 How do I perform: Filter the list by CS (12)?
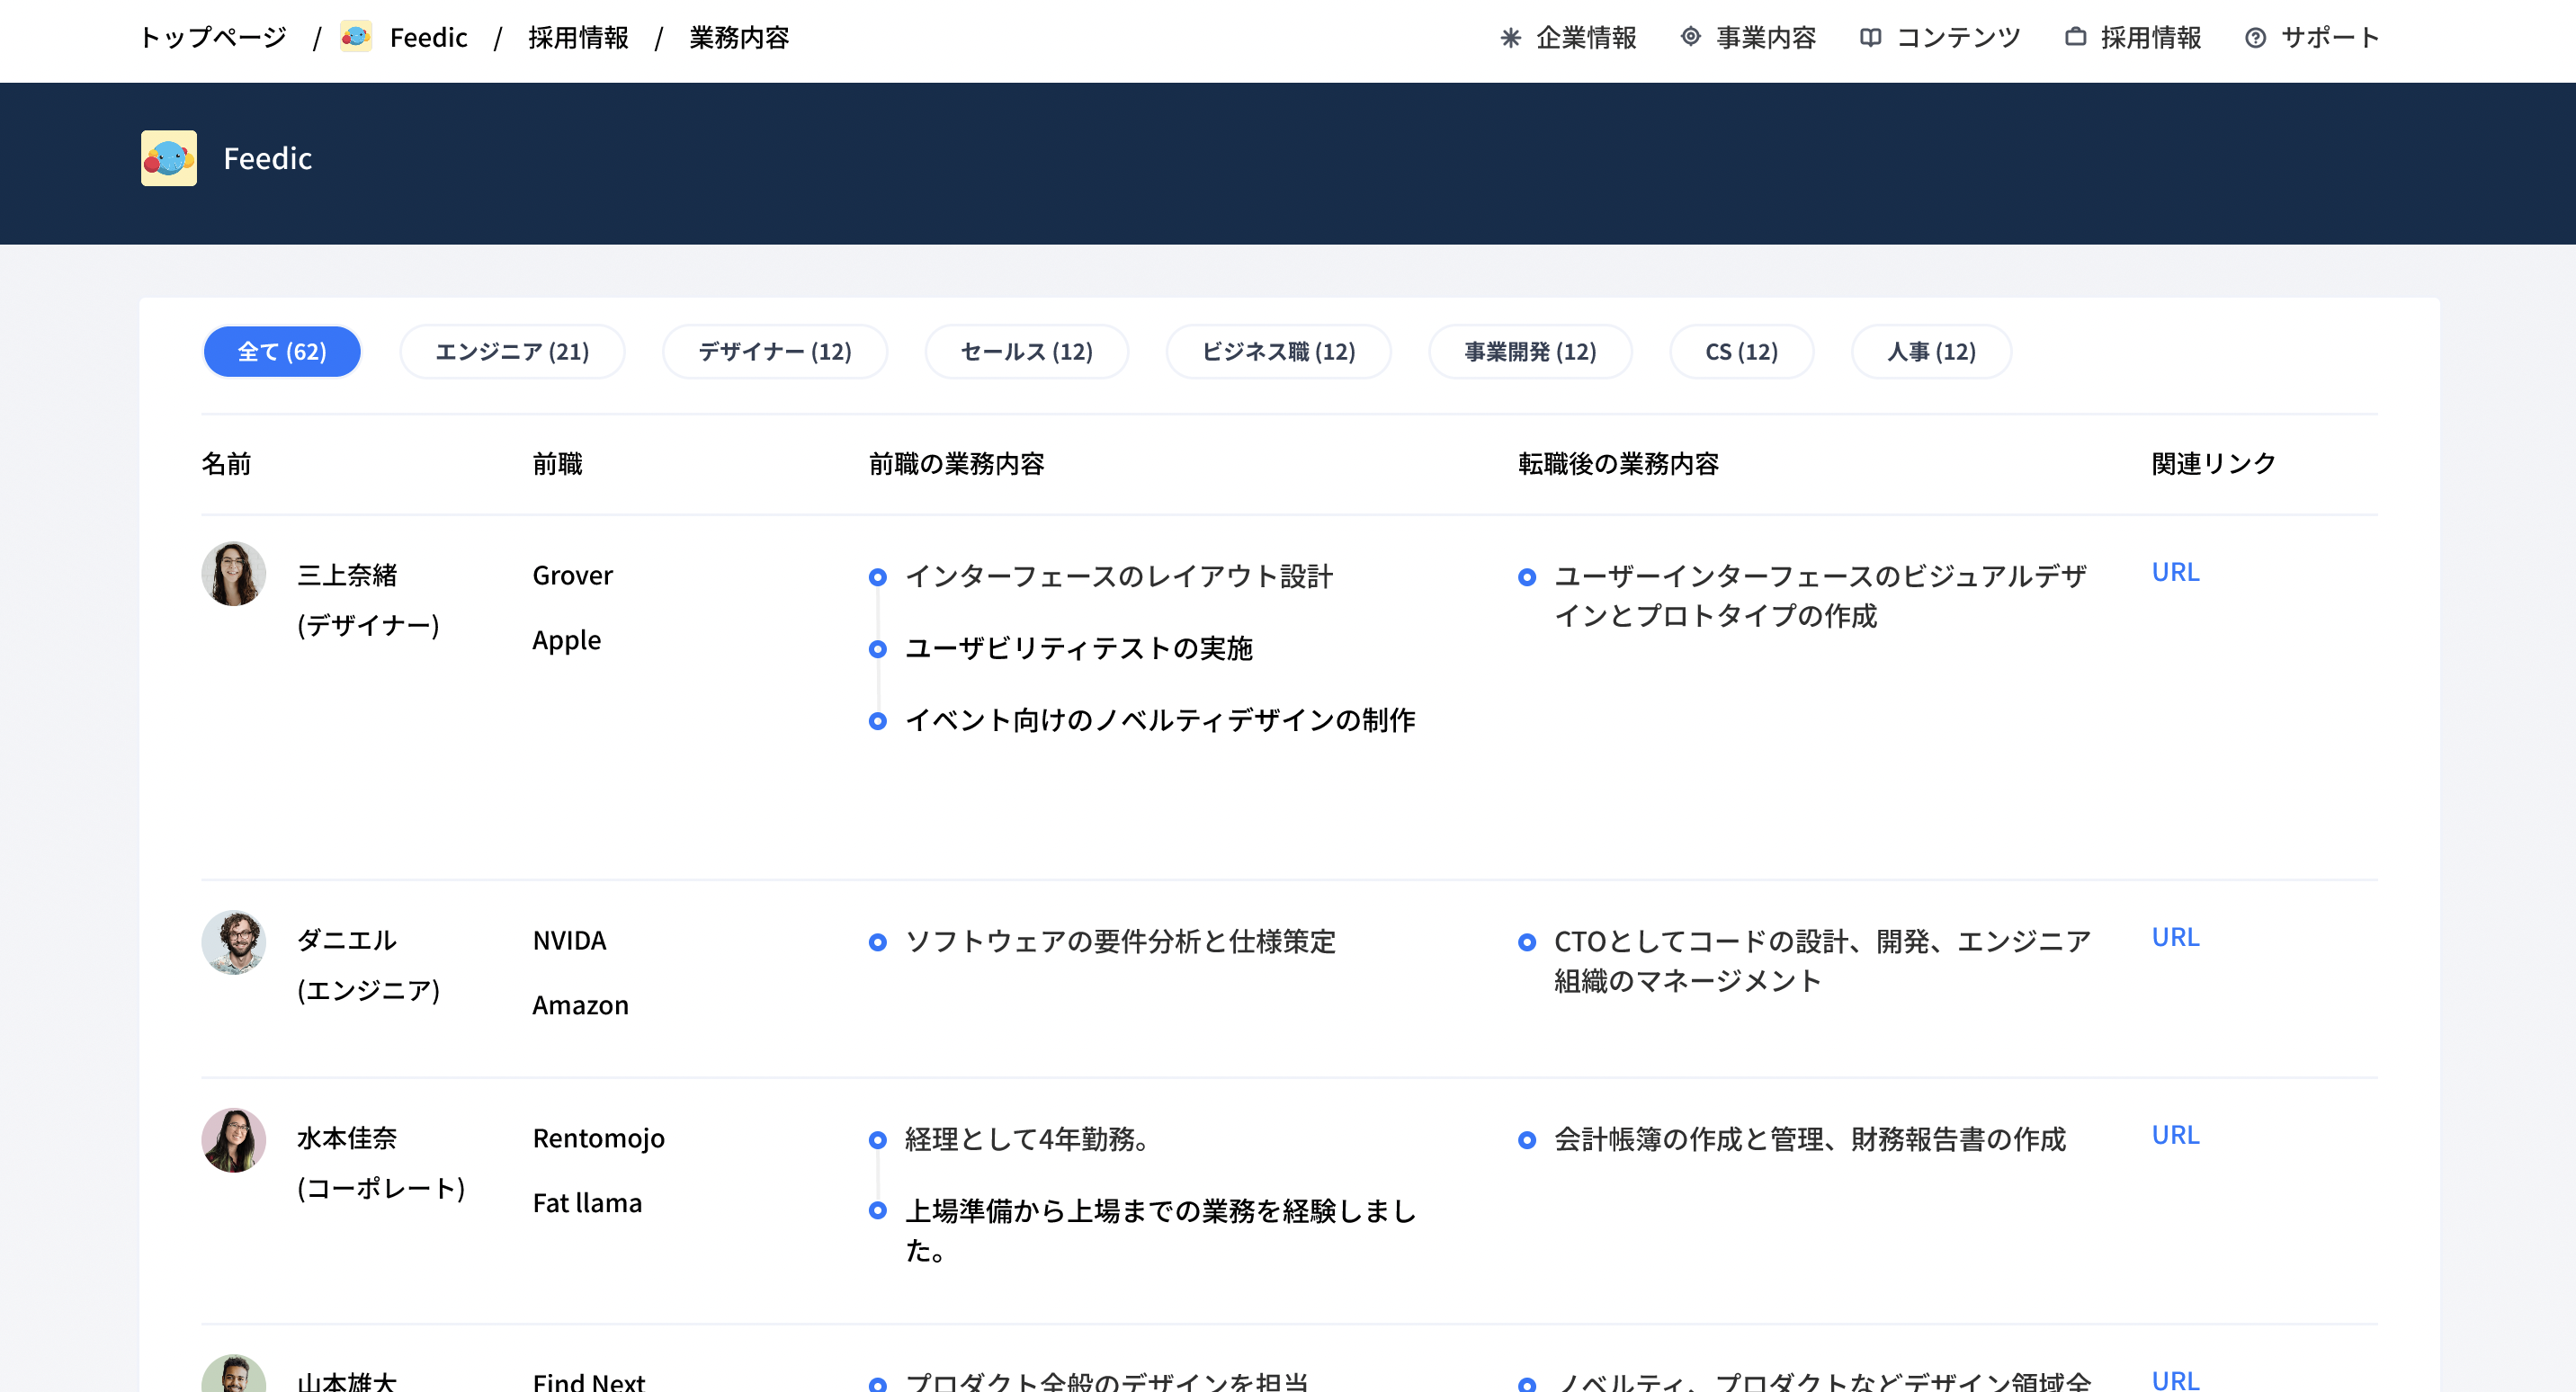[x=1741, y=352]
